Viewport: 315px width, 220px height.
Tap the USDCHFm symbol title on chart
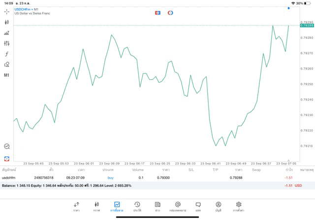coord(23,9)
